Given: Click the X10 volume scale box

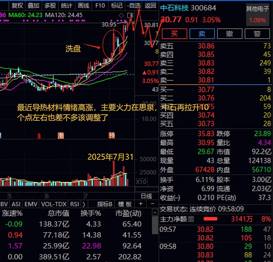Looking at the screenshot, I should [x=141, y=182].
